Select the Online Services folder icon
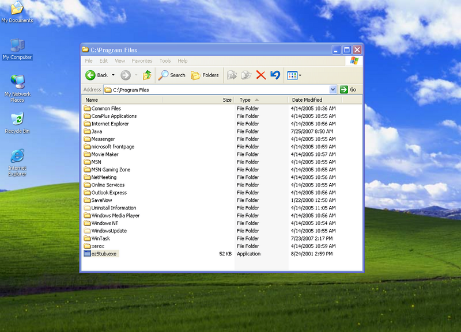 tap(87, 185)
